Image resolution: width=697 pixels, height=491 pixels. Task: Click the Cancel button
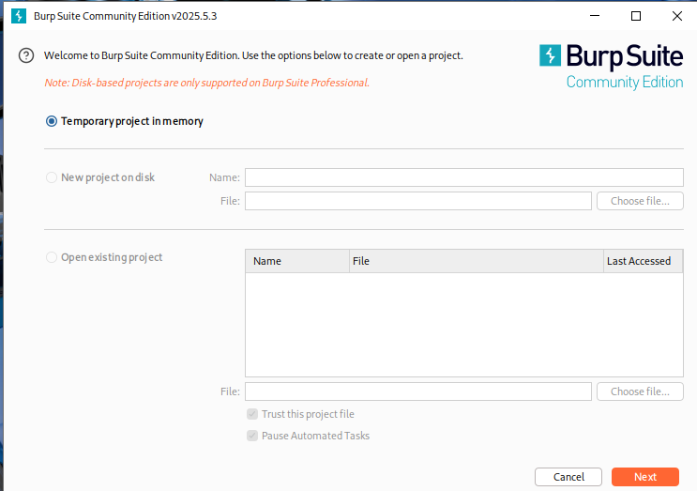[568, 477]
